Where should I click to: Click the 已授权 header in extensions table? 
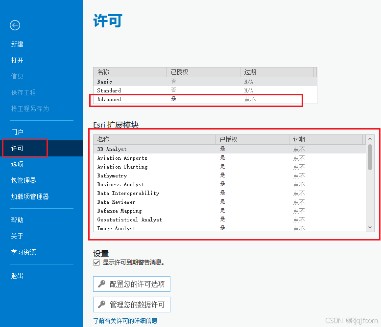pyautogui.click(x=253, y=139)
